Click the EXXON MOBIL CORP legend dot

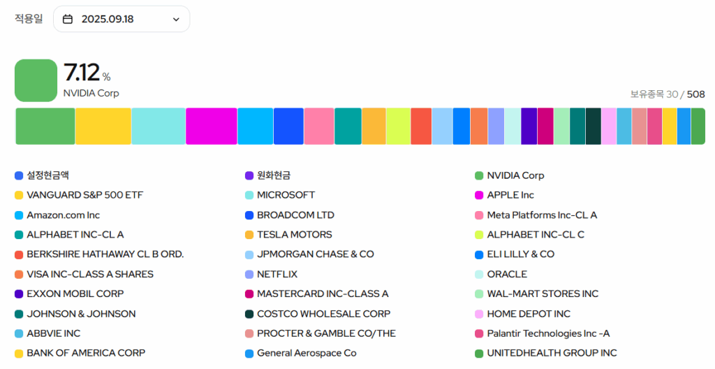(19, 294)
